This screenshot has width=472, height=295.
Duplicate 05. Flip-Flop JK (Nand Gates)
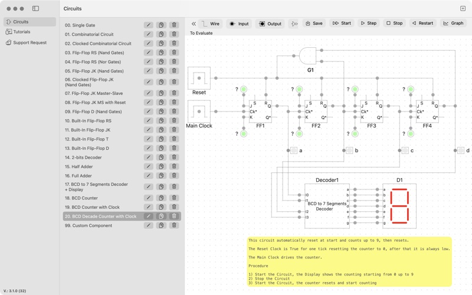pos(161,71)
